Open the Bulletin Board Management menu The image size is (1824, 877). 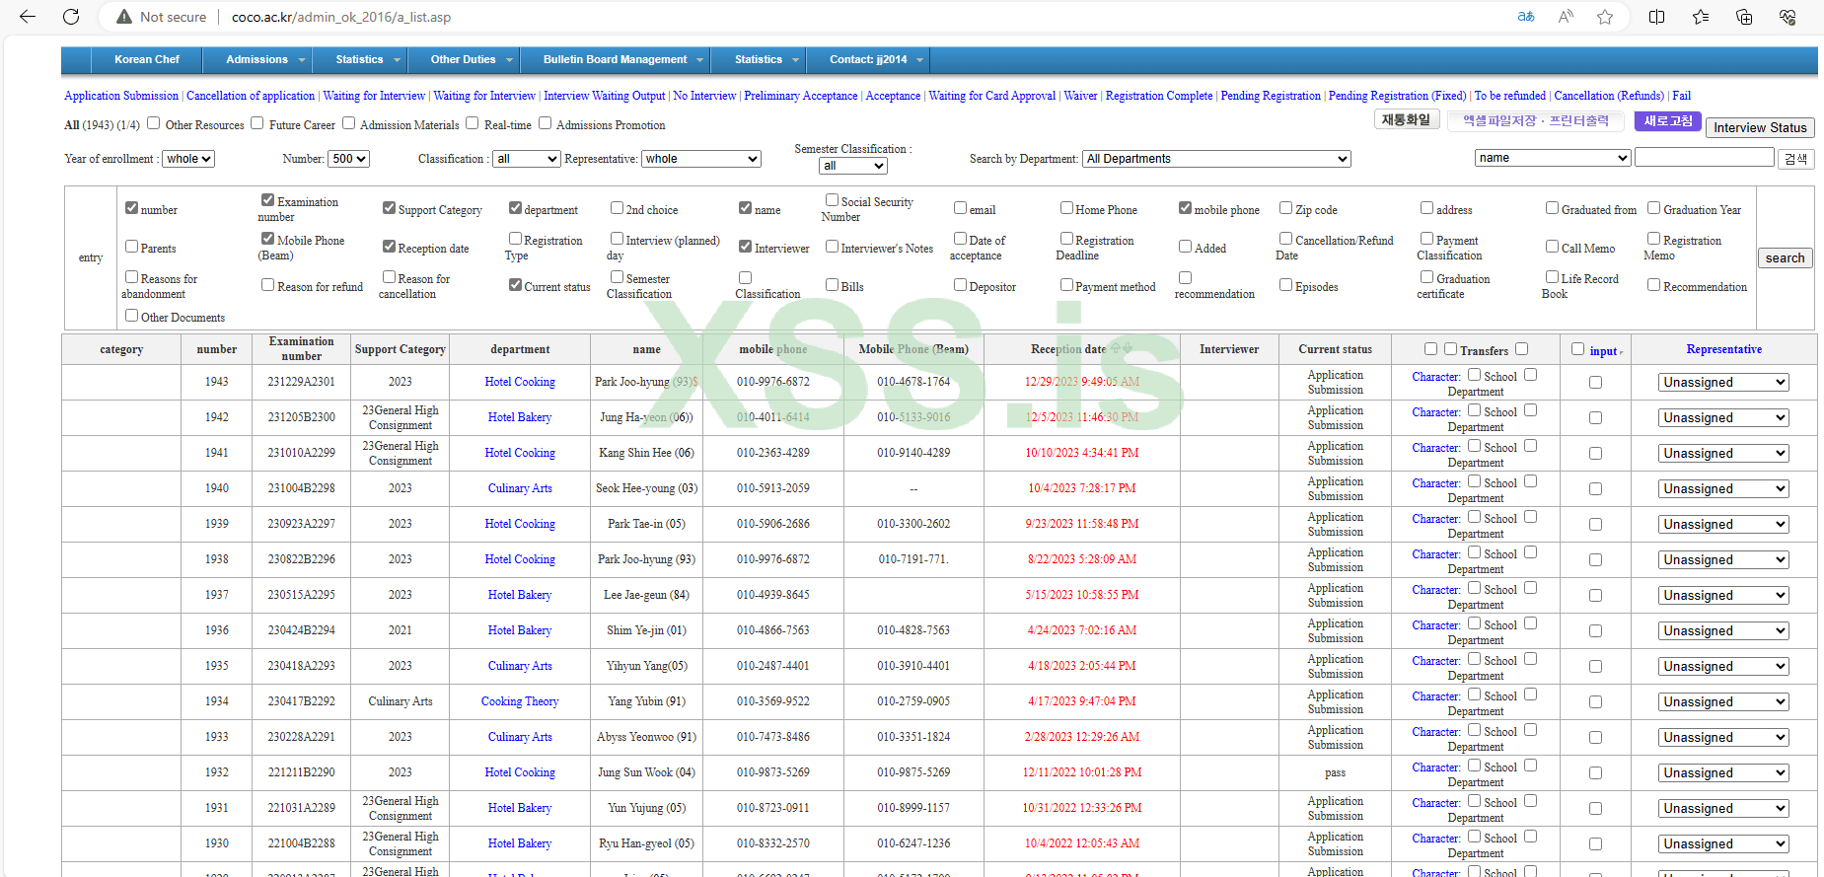coord(616,60)
